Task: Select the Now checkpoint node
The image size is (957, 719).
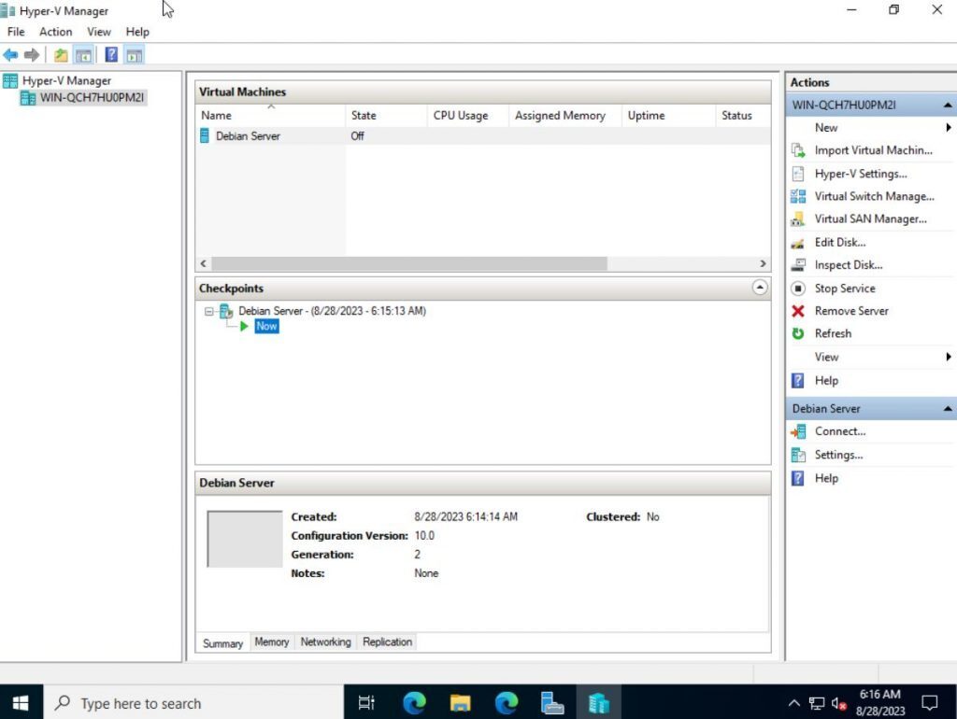Action: 265,326
